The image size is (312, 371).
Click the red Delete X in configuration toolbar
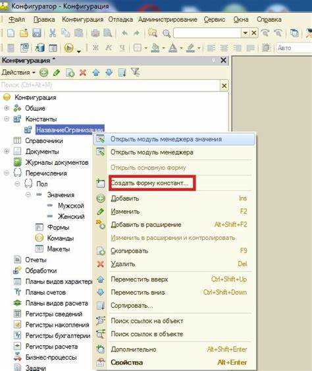click(83, 72)
